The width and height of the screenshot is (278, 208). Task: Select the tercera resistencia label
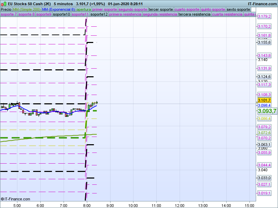pos(195,14)
